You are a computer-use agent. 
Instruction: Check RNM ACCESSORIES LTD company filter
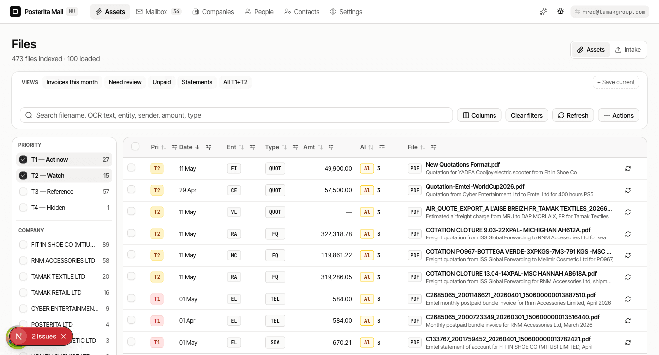pos(23,261)
